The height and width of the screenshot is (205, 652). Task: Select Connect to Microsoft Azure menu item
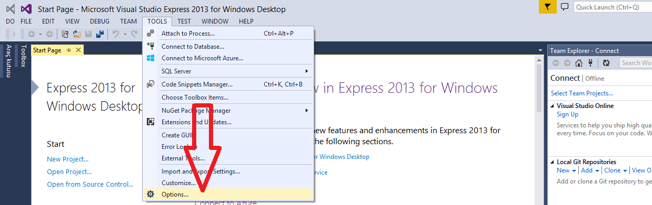229,58
